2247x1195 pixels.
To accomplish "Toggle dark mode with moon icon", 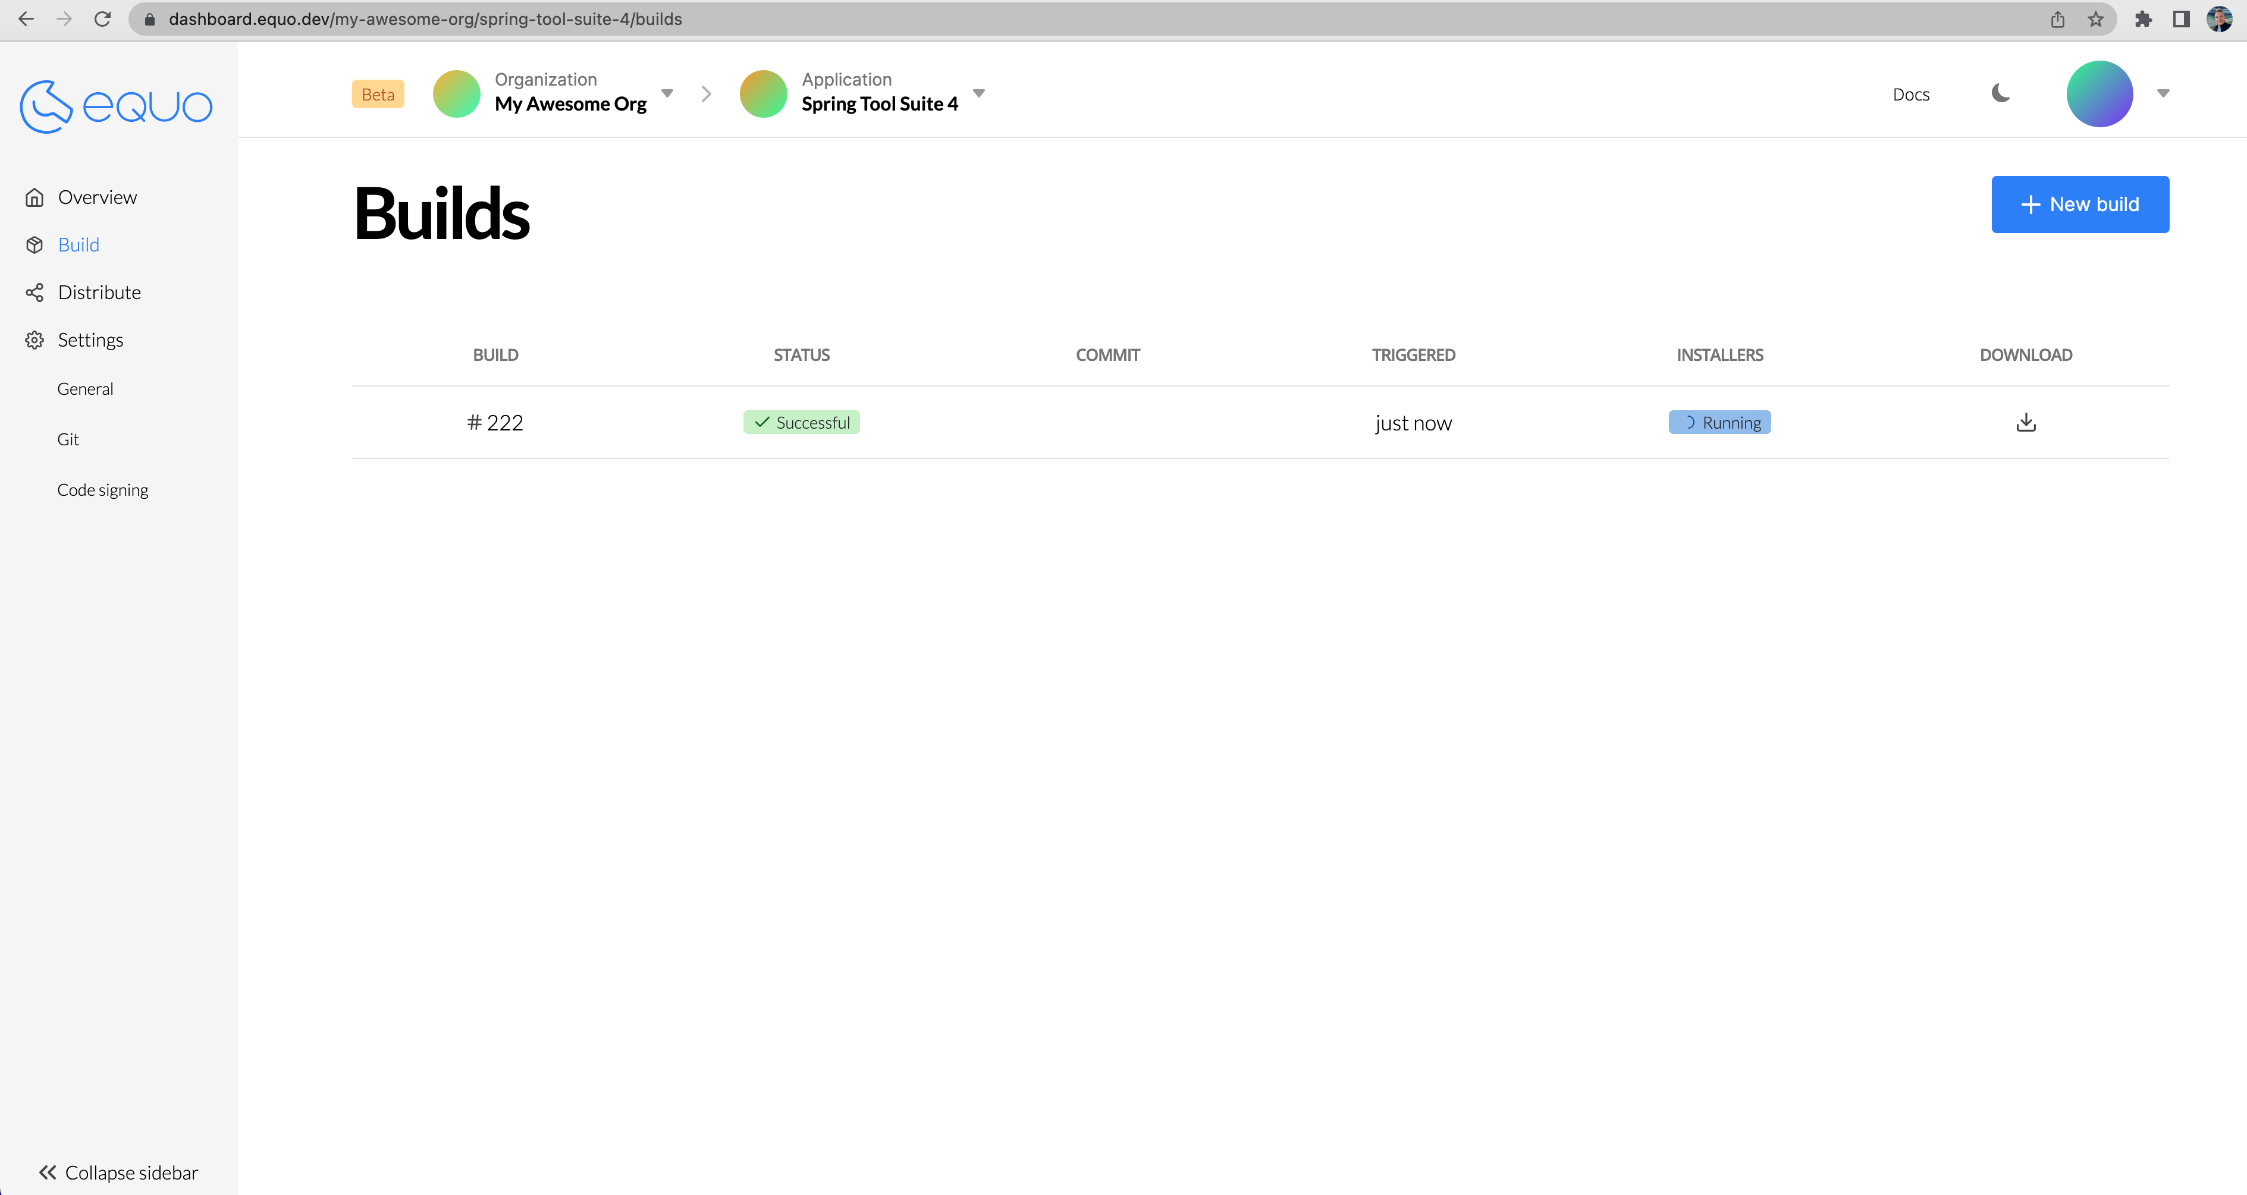I will (2000, 93).
